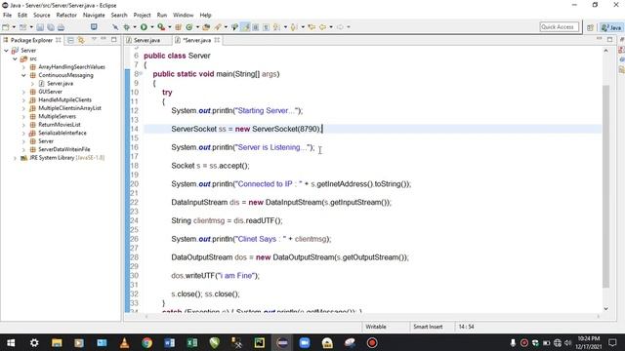Screen dimensions: 625x351
Task: Open the Refactor menu
Action: [x=66, y=16]
